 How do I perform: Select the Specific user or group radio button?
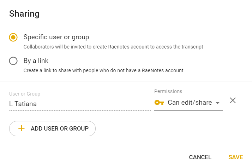(13, 37)
